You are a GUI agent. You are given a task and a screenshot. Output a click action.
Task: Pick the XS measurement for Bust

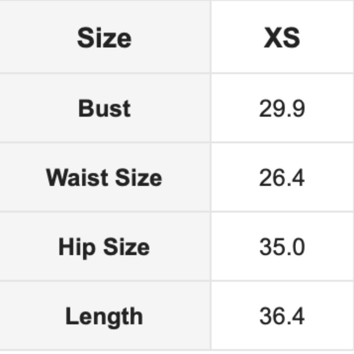(282, 108)
